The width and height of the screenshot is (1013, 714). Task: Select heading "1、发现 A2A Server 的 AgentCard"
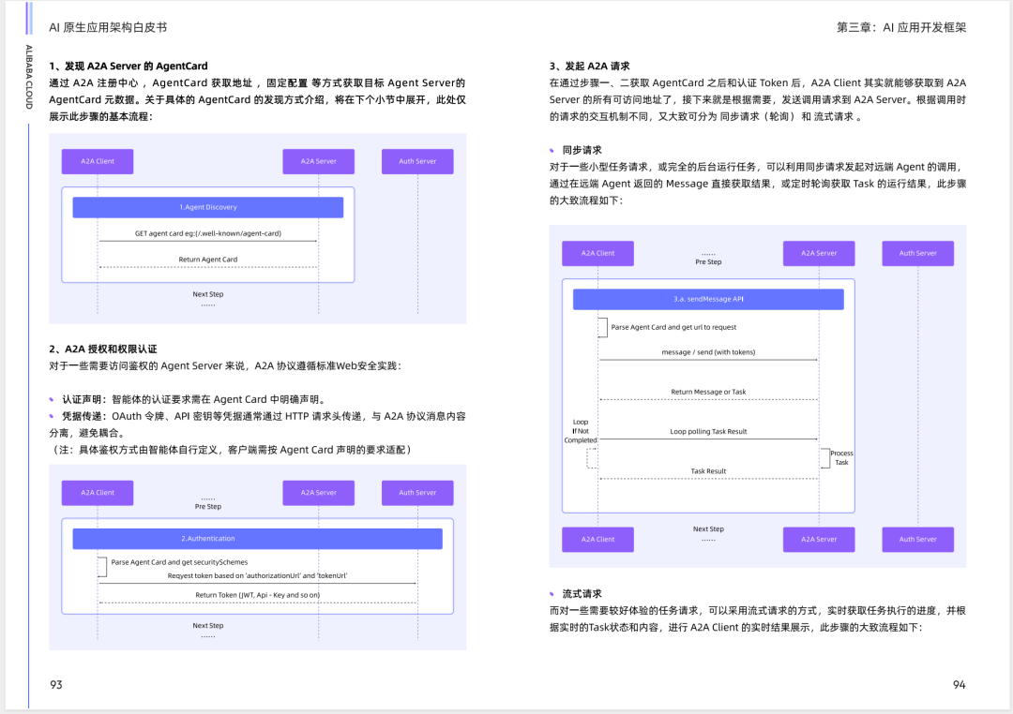tap(129, 66)
